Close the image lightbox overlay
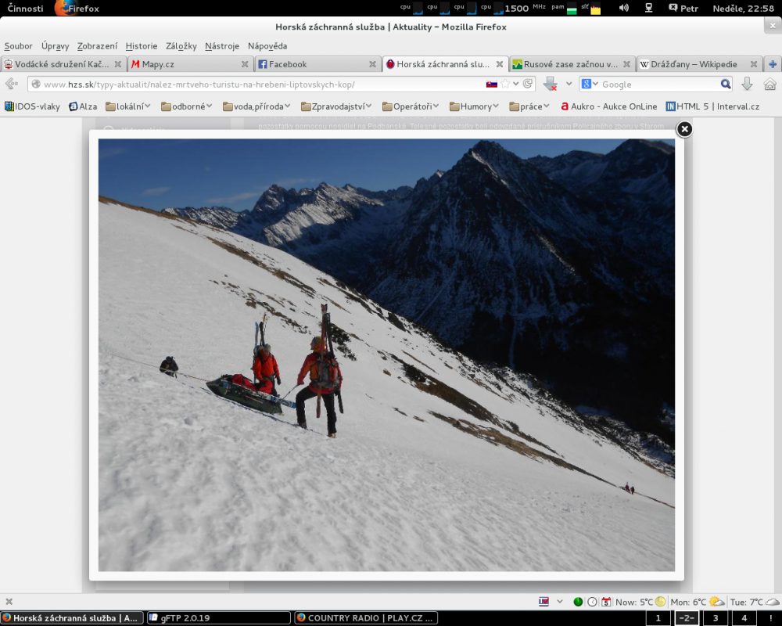Screen dimensions: 782x626 point(683,129)
